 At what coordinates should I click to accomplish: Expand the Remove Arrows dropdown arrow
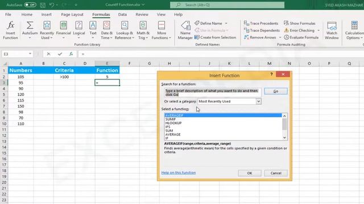tap(280, 37)
